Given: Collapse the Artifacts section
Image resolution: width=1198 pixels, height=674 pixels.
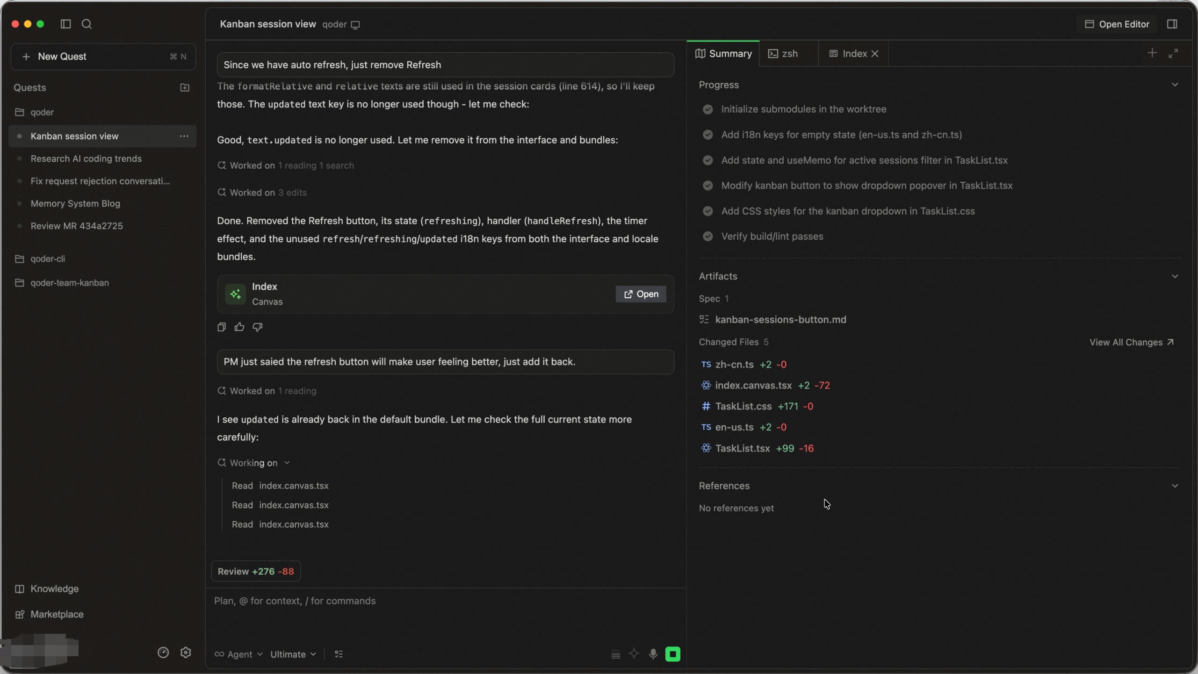Looking at the screenshot, I should [x=1175, y=276].
